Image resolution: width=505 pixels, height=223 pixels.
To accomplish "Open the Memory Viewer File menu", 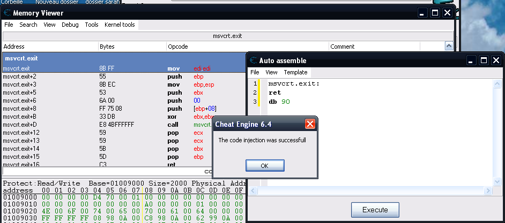I will click(x=9, y=25).
